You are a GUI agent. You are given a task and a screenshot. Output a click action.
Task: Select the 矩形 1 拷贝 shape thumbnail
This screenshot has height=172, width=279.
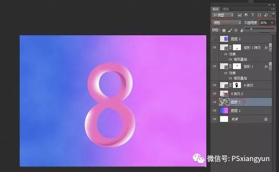pyautogui.click(x=224, y=48)
